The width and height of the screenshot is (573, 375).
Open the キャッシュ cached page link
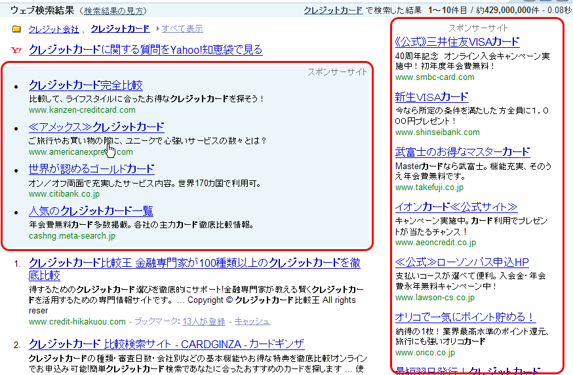(x=252, y=322)
